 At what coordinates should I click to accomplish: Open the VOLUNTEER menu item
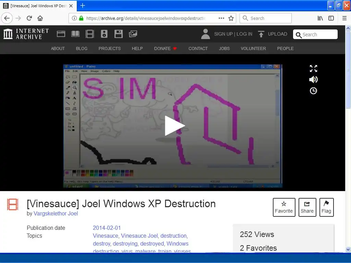(x=253, y=49)
